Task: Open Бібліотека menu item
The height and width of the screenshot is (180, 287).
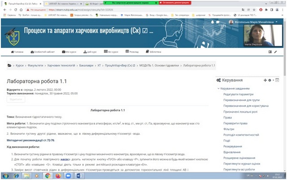Action: [153, 51]
